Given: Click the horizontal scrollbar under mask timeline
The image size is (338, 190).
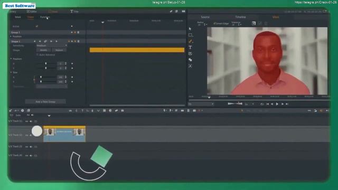Looking at the screenshot, I should [137, 106].
